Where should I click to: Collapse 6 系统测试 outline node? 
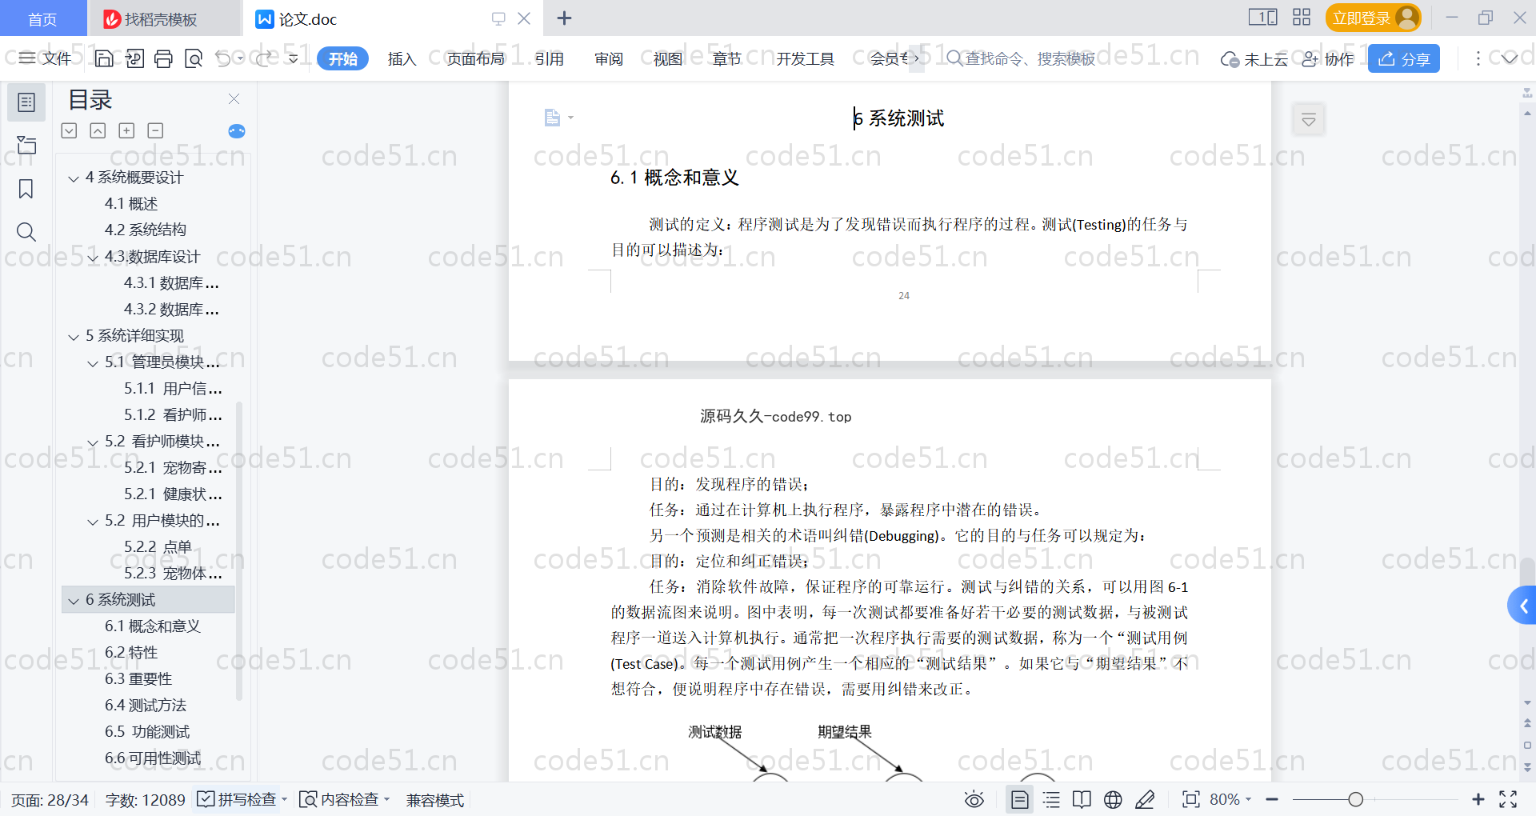click(74, 600)
